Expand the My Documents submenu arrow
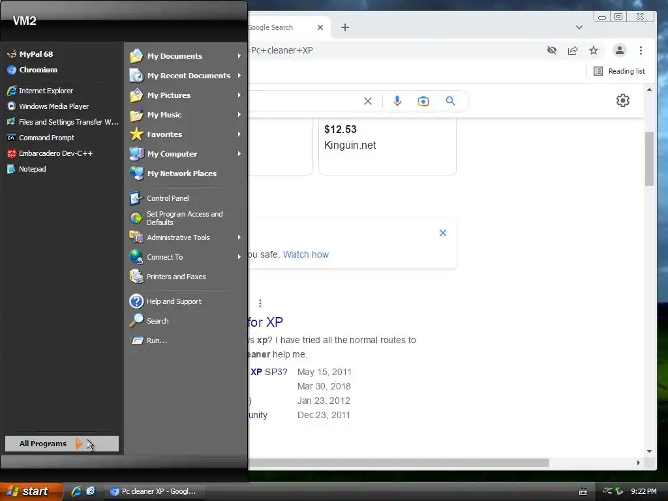The height and width of the screenshot is (501, 668). click(x=239, y=56)
